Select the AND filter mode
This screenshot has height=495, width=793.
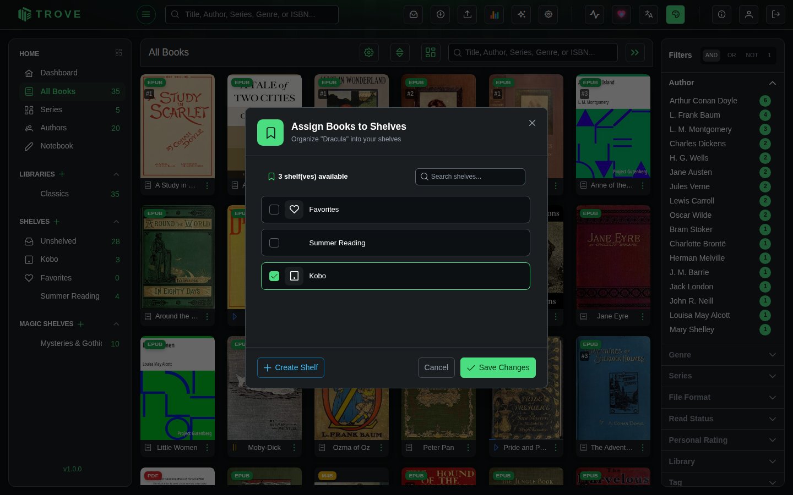pos(711,55)
